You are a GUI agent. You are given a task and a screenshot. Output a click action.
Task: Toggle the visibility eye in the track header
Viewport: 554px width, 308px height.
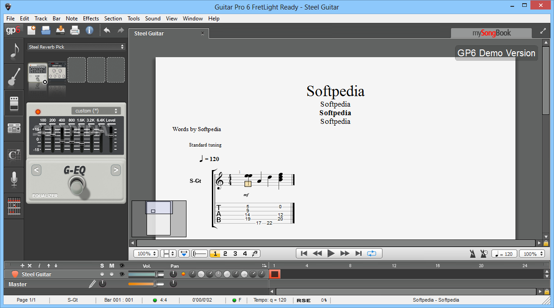122,265
